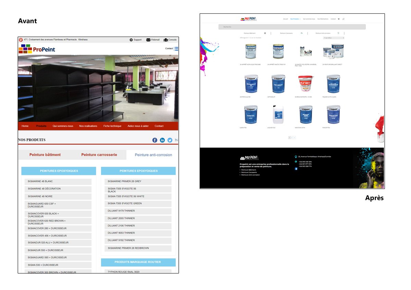Open the shopping cart icon in new site header

click(x=338, y=19)
